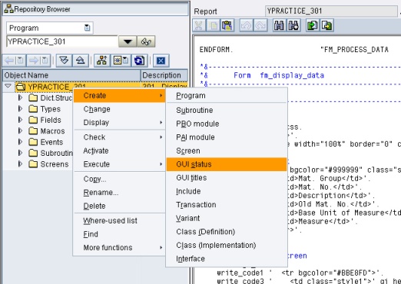Select Class (Definition) in Create submenu
This screenshot has height=284, width=401.
pyautogui.click(x=227, y=232)
